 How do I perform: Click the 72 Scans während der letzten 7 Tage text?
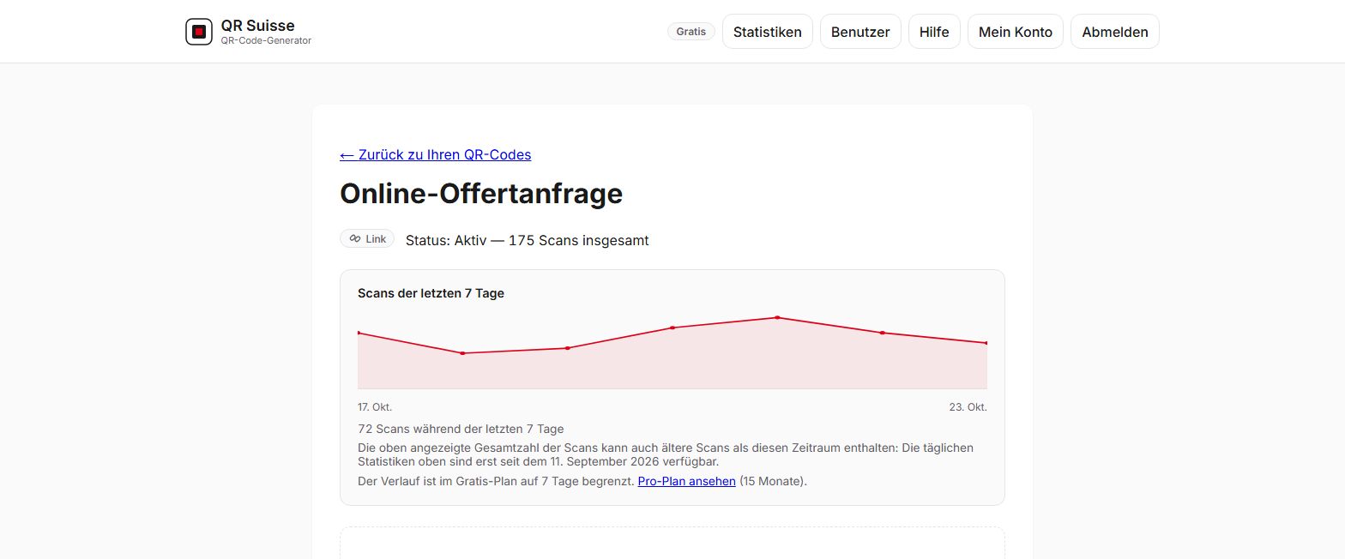pyautogui.click(x=461, y=429)
